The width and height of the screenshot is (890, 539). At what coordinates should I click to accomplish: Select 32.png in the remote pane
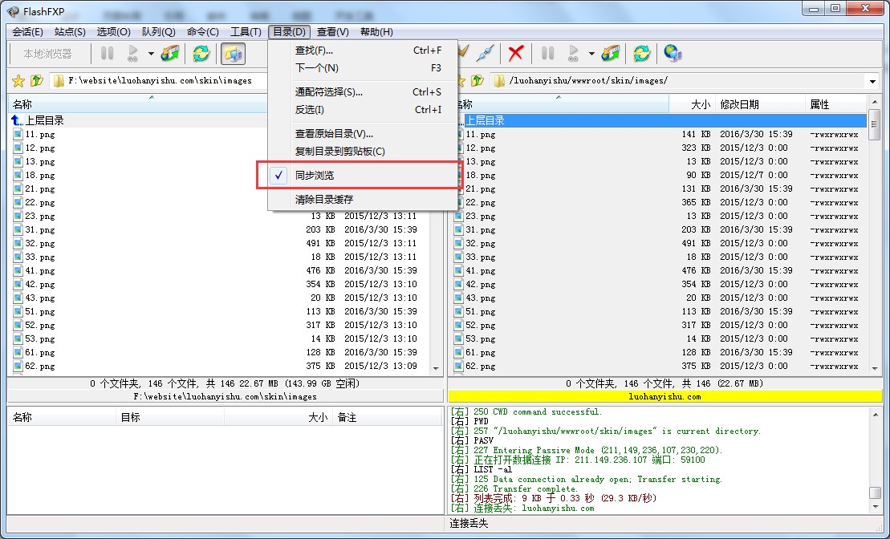click(x=480, y=243)
